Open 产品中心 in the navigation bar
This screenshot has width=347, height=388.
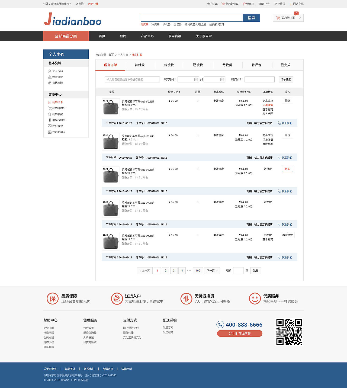coord(147,36)
